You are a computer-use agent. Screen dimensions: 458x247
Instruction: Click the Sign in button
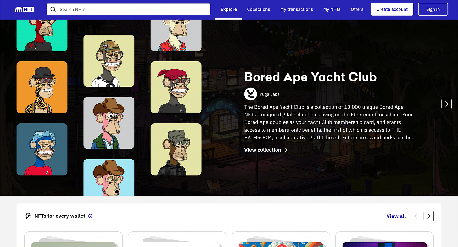point(433,9)
